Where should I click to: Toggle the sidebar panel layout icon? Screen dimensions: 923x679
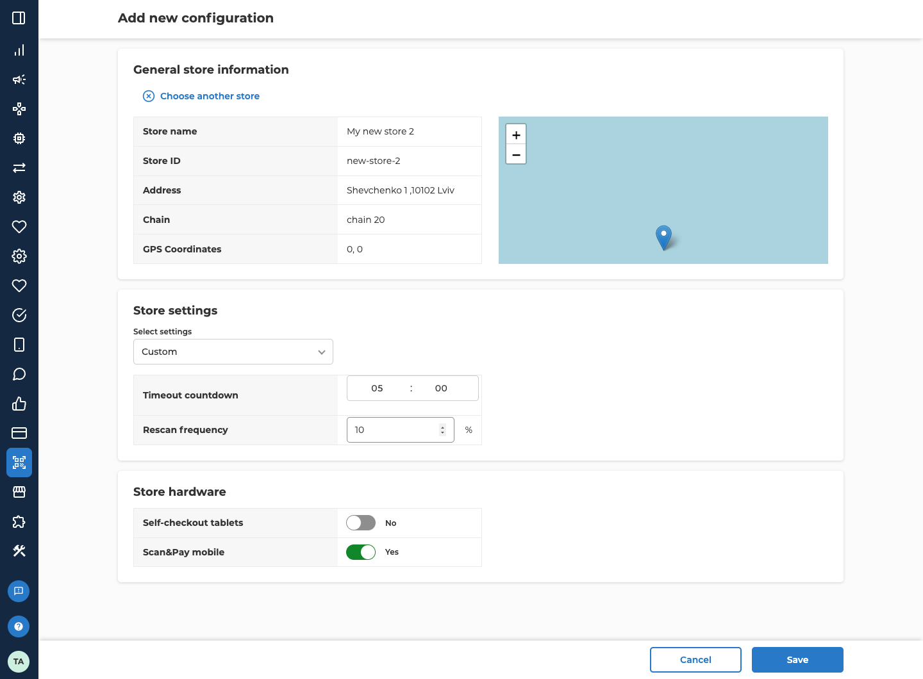click(19, 18)
